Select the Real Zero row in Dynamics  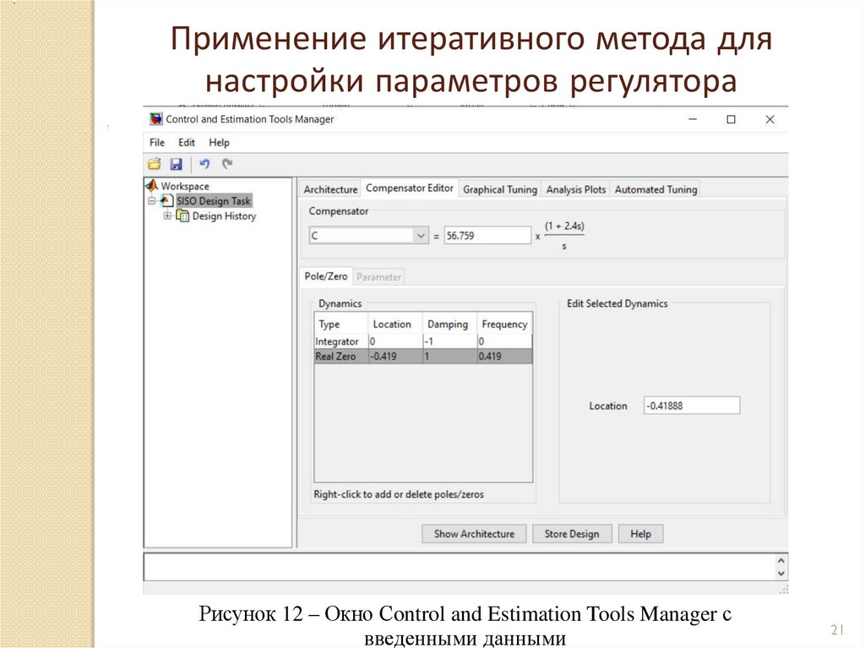pyautogui.click(x=423, y=356)
